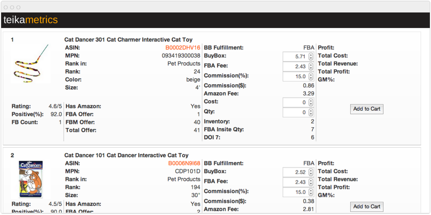The height and width of the screenshot is (215, 431).
Task: Click the Cat Dancer 101 product title
Action: (x=126, y=155)
